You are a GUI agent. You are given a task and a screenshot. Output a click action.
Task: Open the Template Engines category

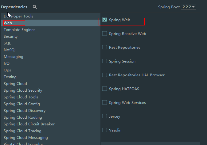click(51, 30)
